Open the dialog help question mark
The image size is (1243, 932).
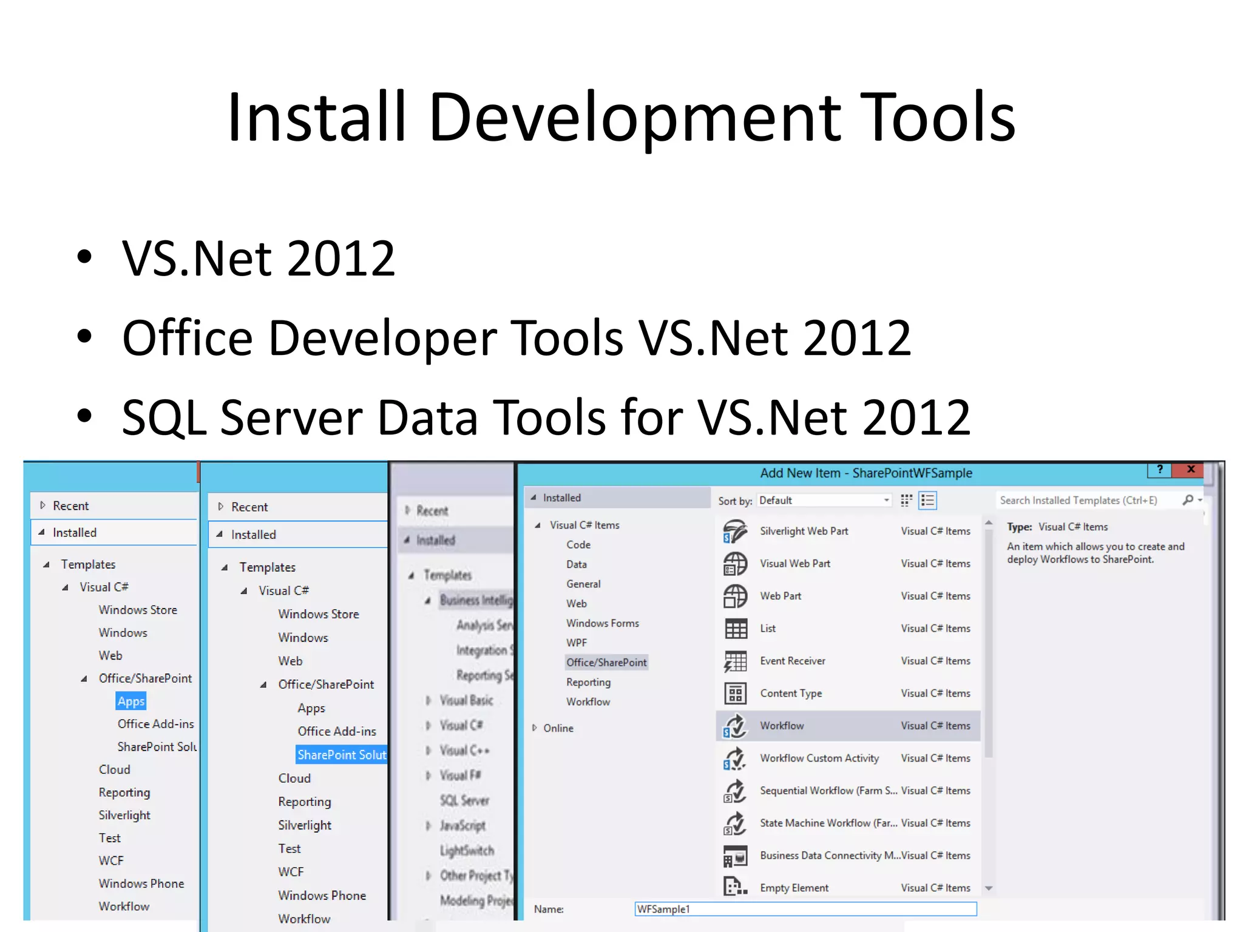1159,470
